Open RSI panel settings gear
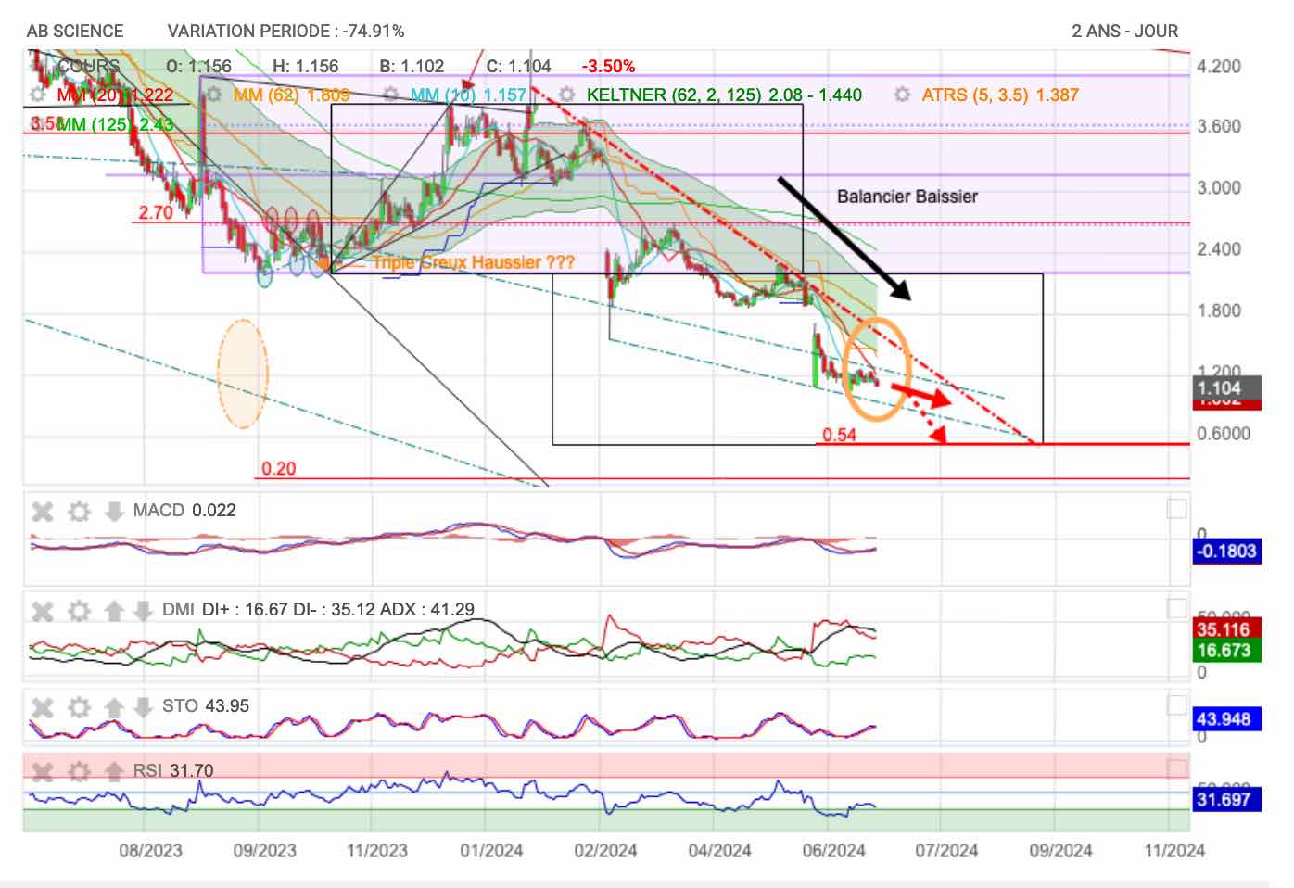The width and height of the screenshot is (1294, 888). click(x=80, y=770)
